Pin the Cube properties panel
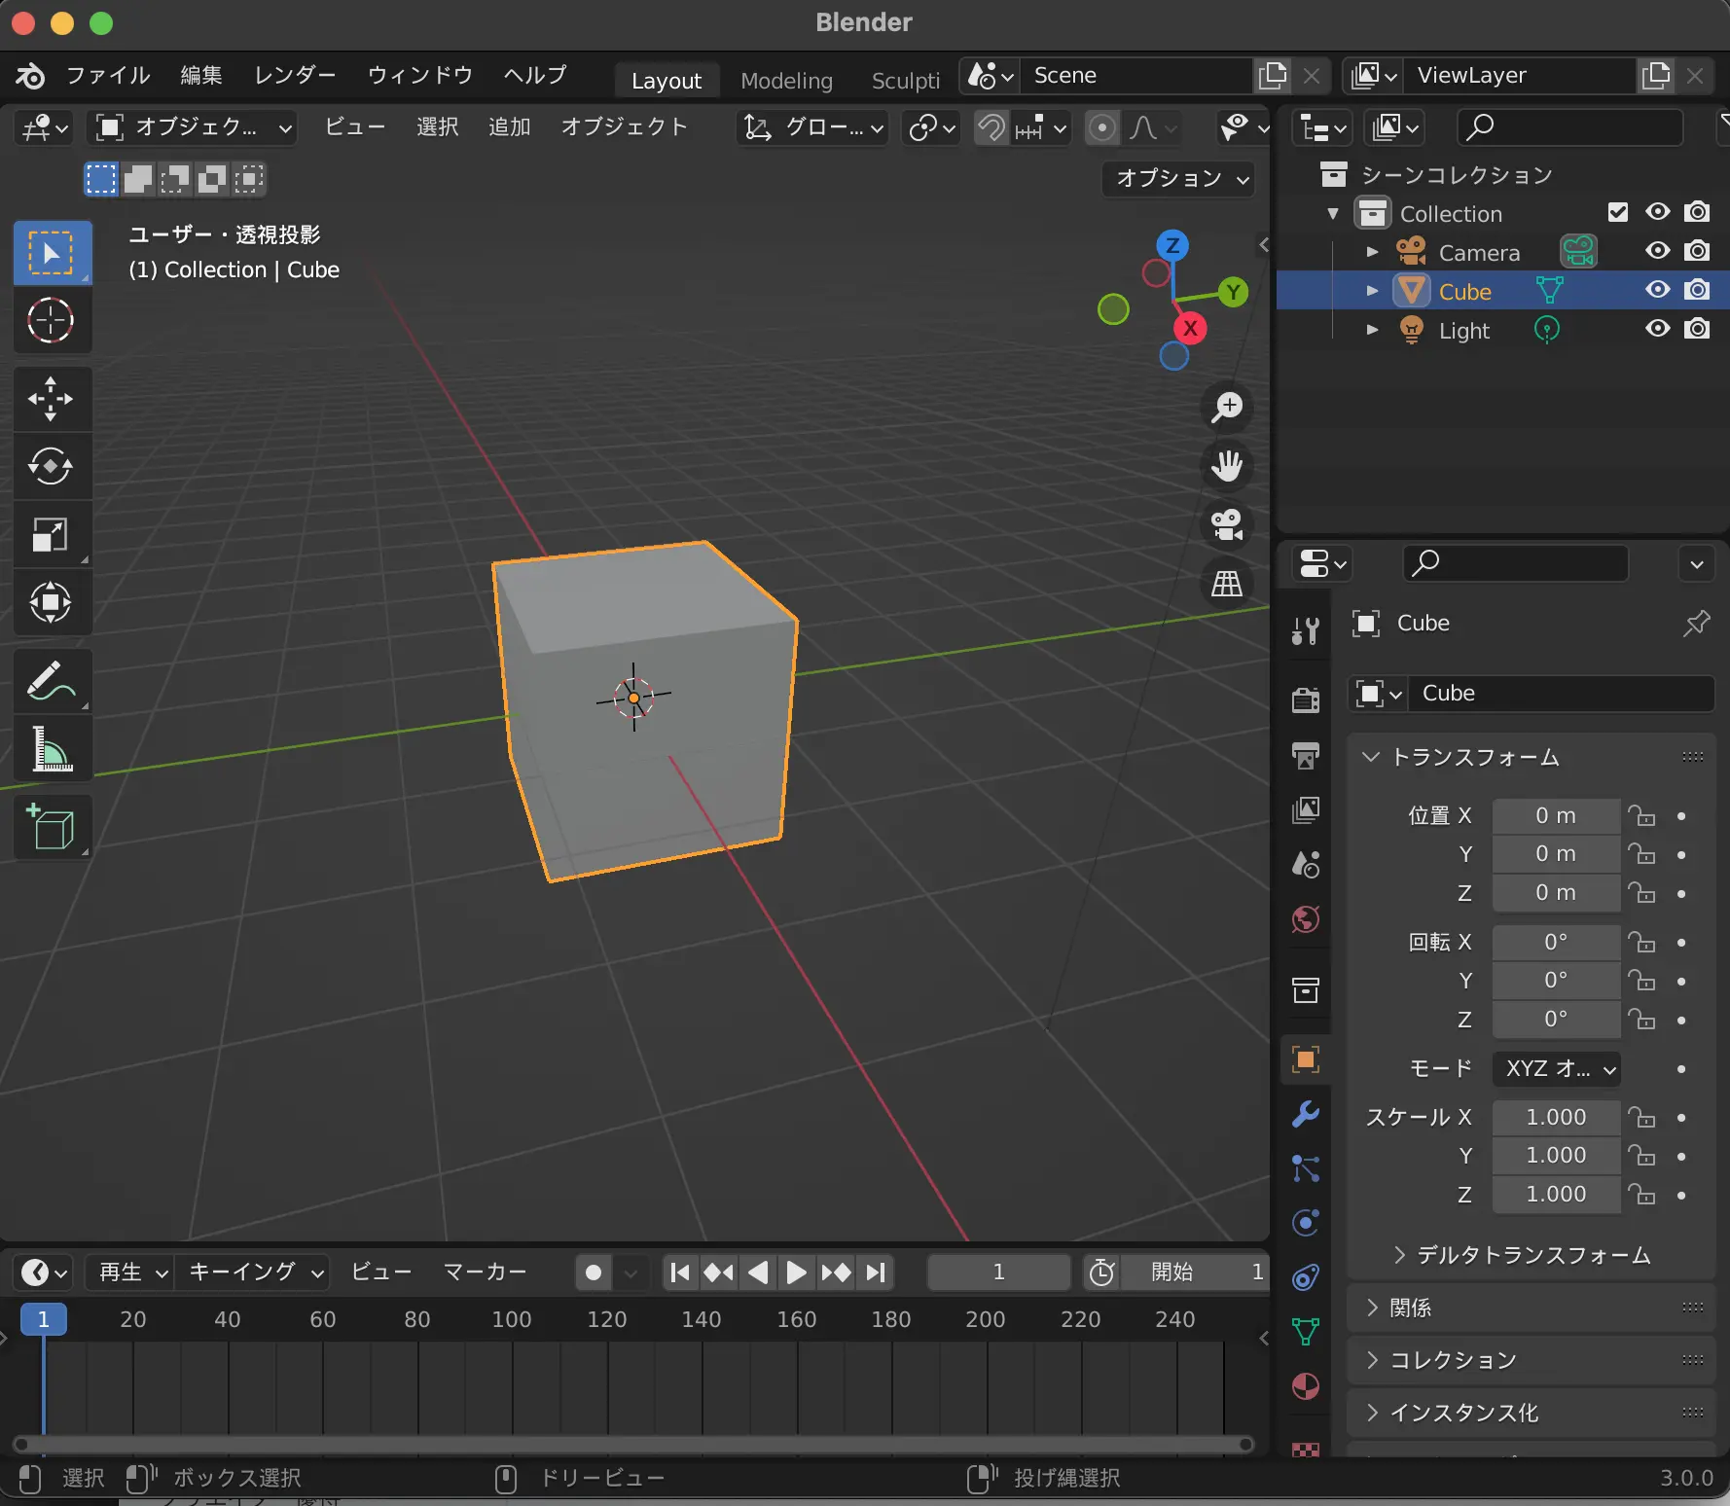This screenshot has width=1730, height=1506. pos(1696,623)
